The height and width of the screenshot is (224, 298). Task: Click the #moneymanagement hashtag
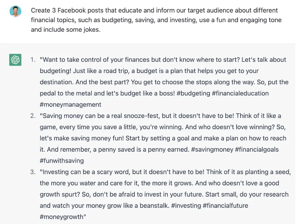[x=70, y=104]
